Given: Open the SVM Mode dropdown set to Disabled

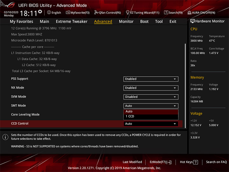Looking at the screenshot, I should (151, 97).
